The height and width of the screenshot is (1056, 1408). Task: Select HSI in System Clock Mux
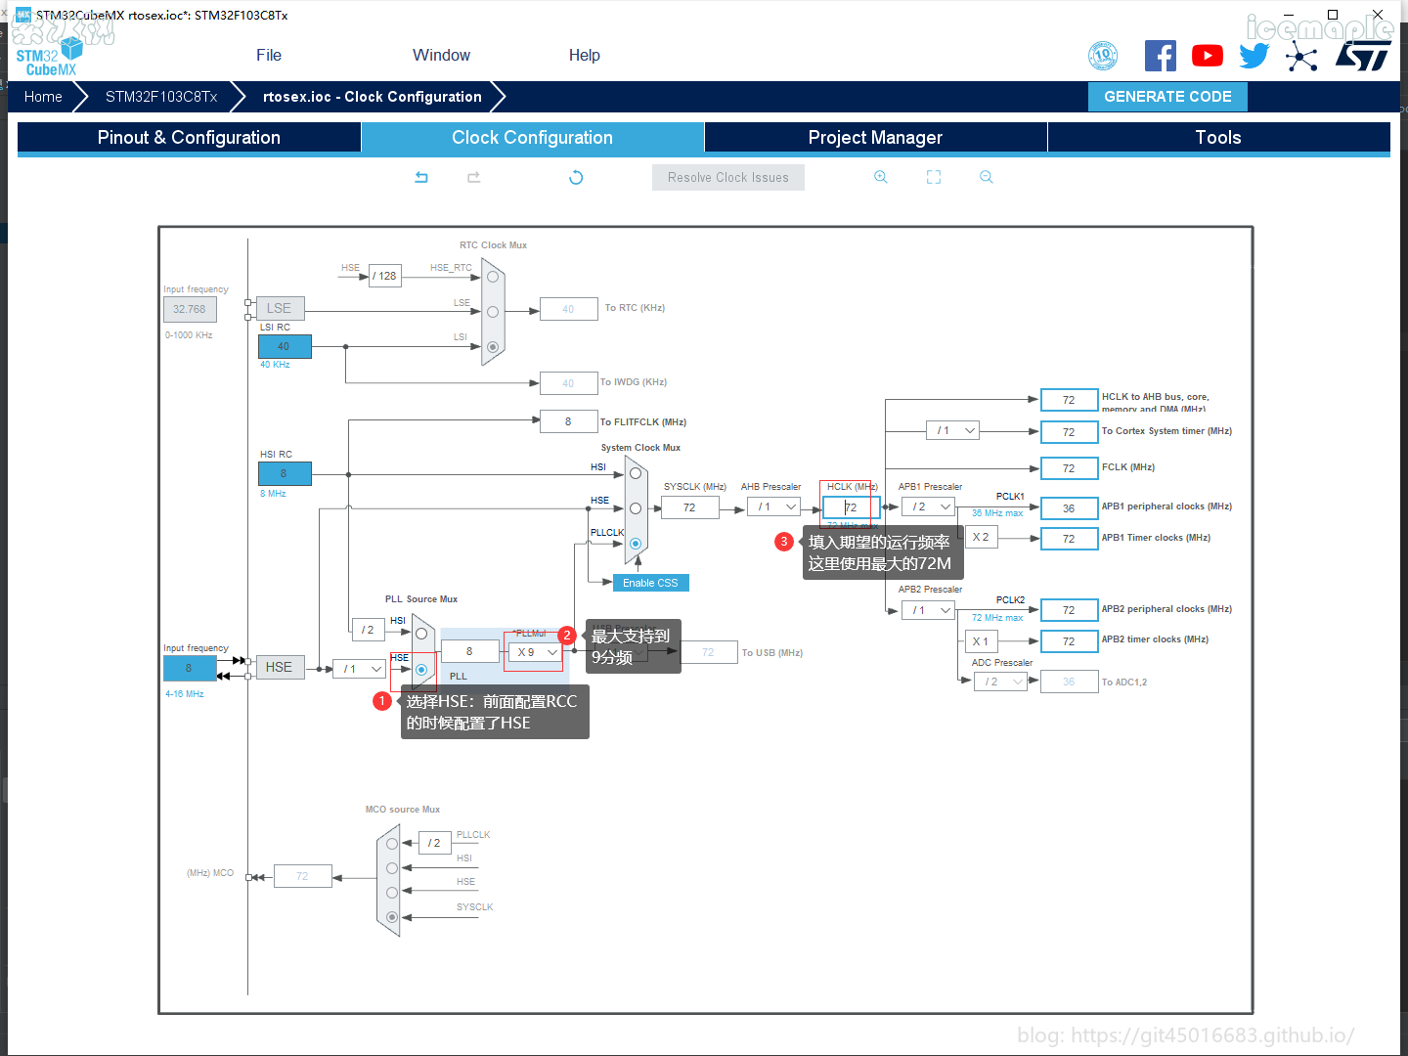636,473
